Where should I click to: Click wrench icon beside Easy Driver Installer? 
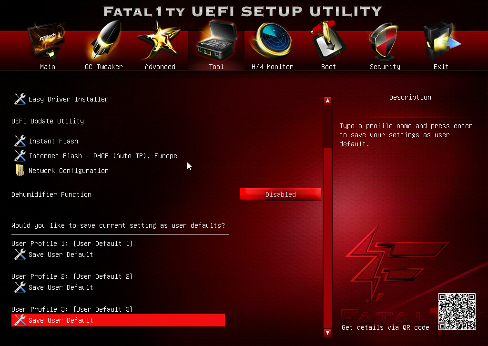[x=20, y=99]
